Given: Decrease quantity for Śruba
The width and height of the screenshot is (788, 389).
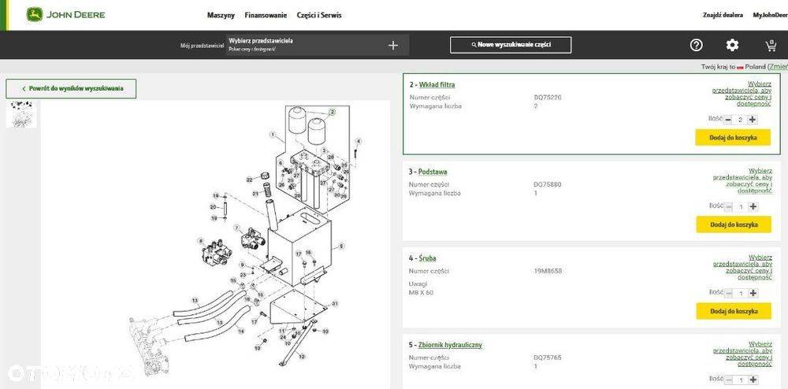Looking at the screenshot, I should [x=729, y=293].
